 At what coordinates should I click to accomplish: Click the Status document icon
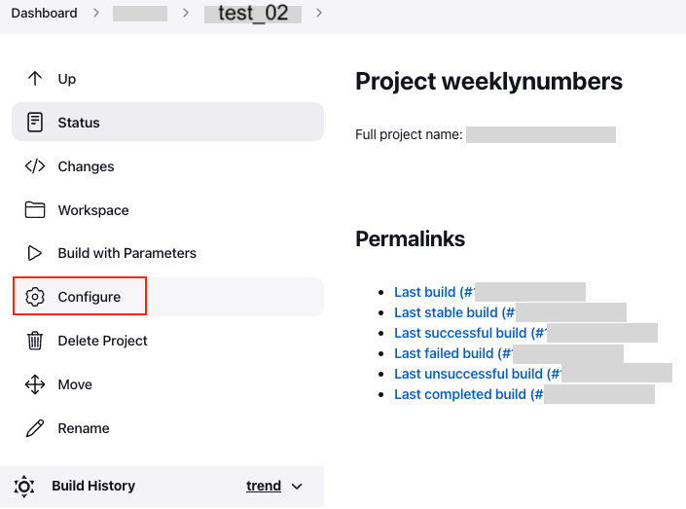(x=35, y=123)
